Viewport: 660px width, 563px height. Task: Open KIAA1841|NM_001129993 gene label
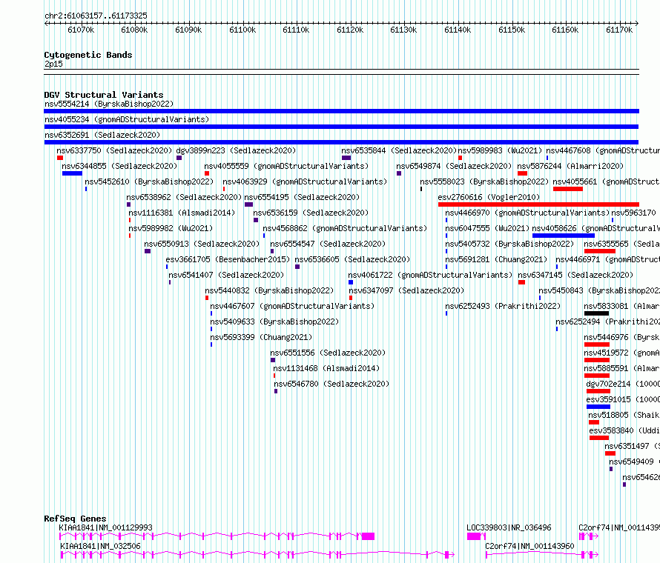pyautogui.click(x=105, y=527)
